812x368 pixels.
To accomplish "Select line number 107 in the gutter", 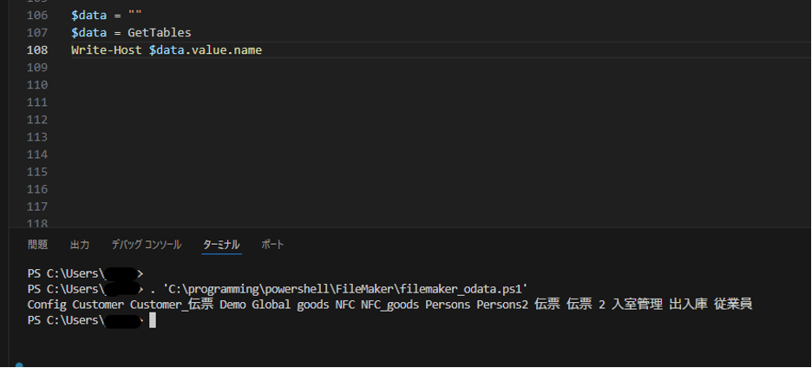I will tap(38, 33).
